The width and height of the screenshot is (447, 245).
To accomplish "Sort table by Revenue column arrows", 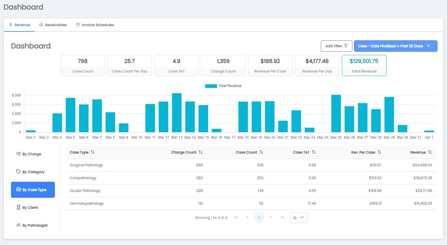I will point(430,152).
